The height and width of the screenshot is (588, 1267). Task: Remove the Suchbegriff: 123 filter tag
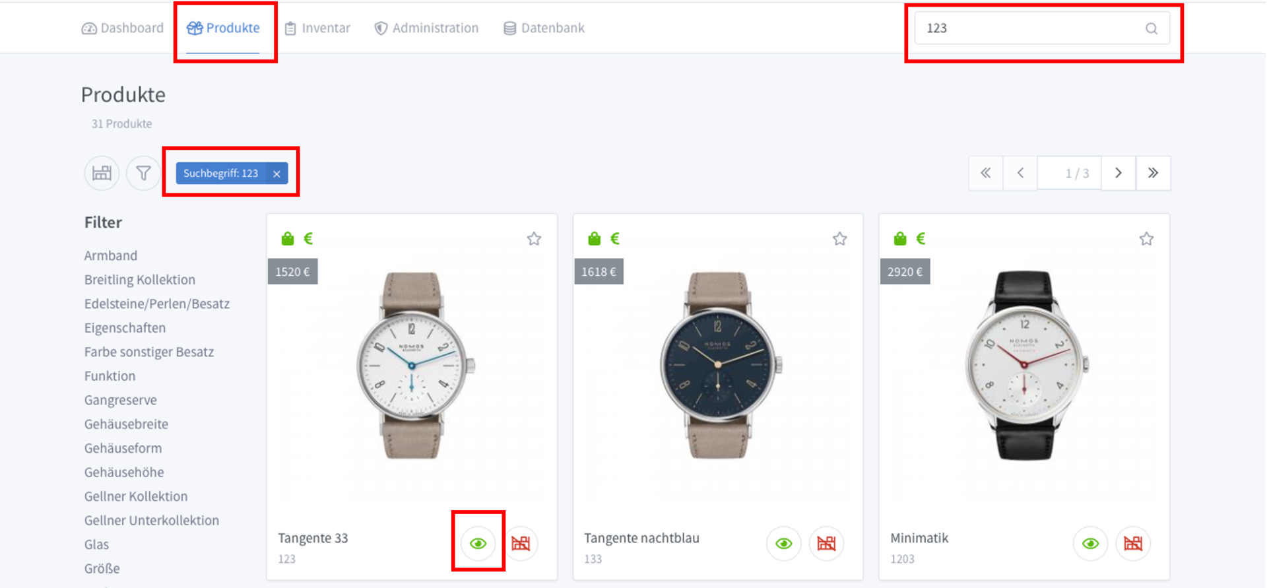[276, 174]
